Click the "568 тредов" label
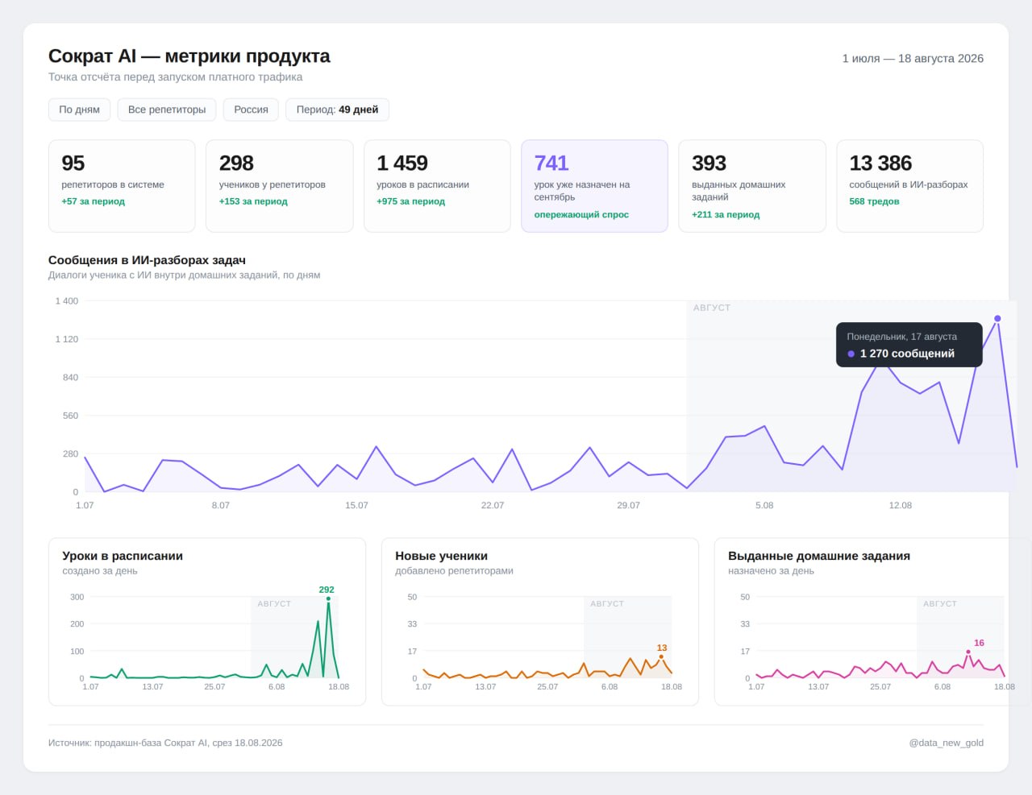This screenshot has height=795, width=1032. pos(874,201)
